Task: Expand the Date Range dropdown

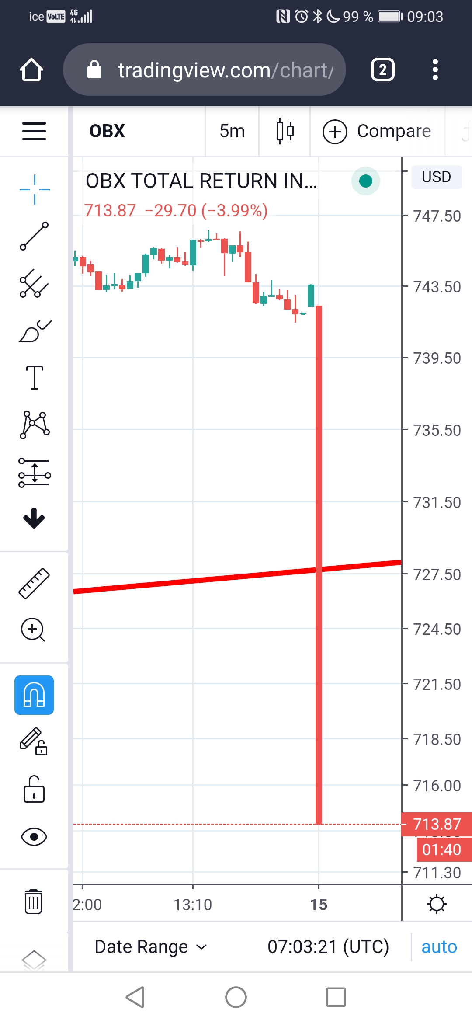Action: tap(151, 947)
